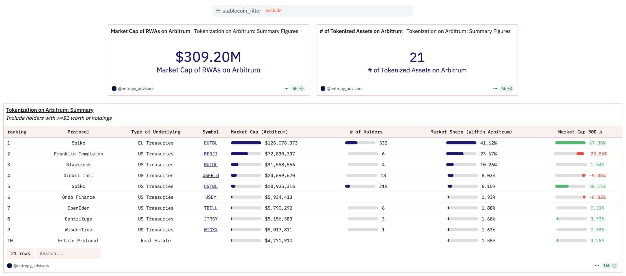
Task: Sort table by ranking column header
Action: (x=17, y=132)
